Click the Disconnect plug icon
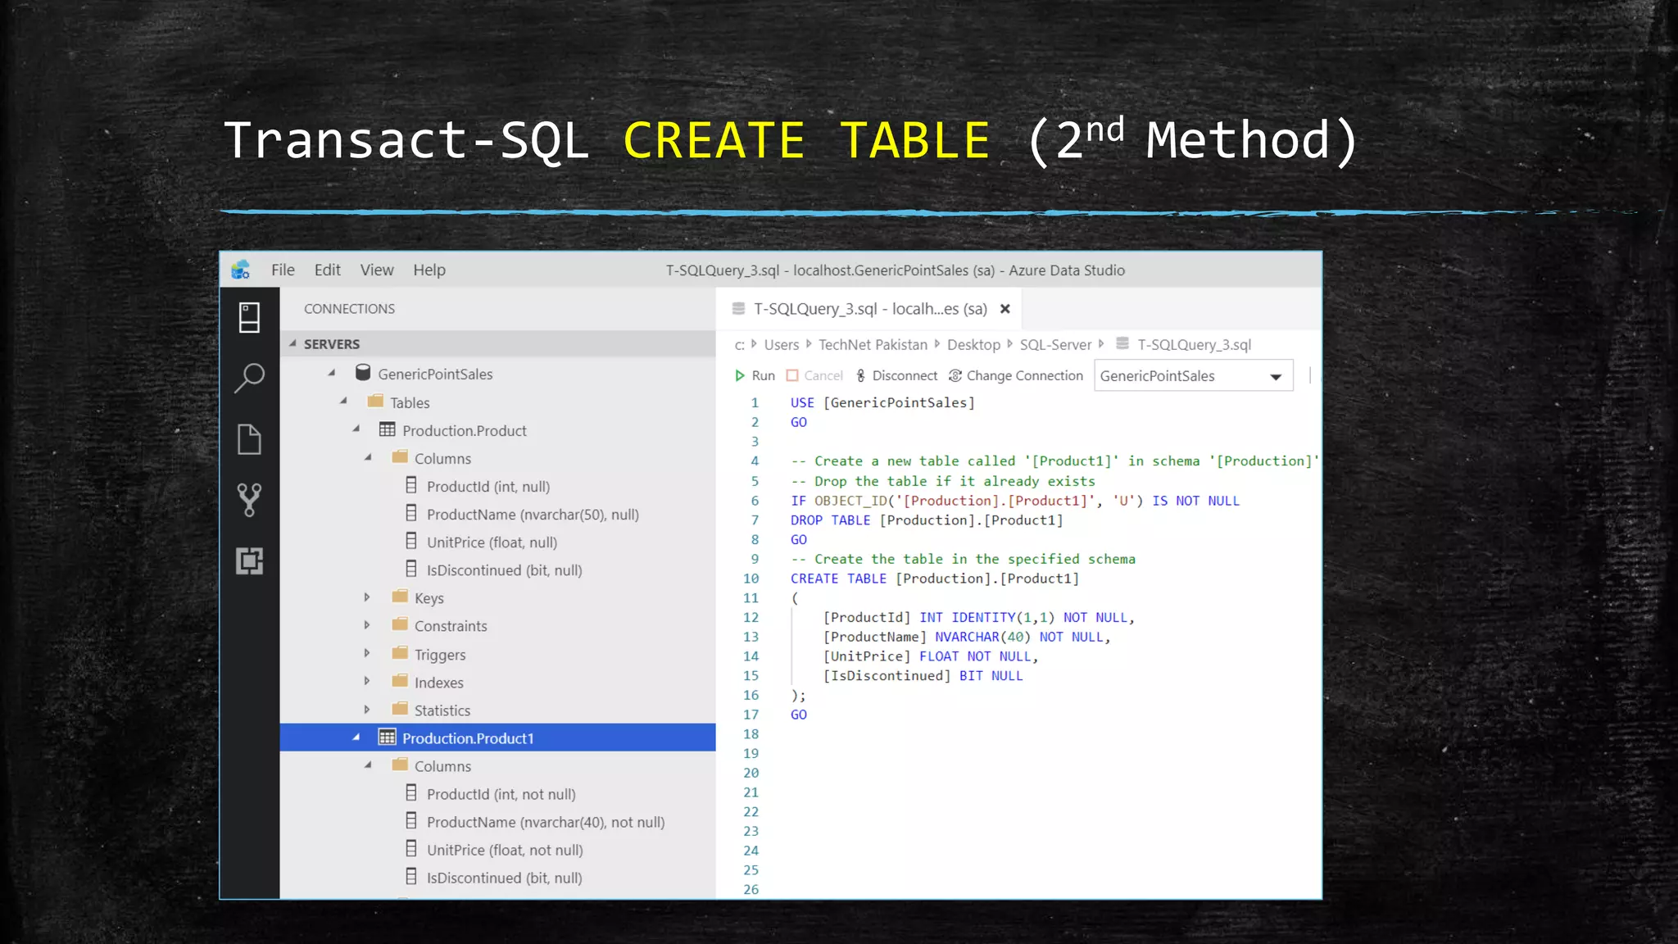Image resolution: width=1678 pixels, height=944 pixels. coord(860,375)
